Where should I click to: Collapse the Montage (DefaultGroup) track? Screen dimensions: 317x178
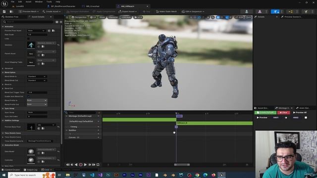pos(66,116)
